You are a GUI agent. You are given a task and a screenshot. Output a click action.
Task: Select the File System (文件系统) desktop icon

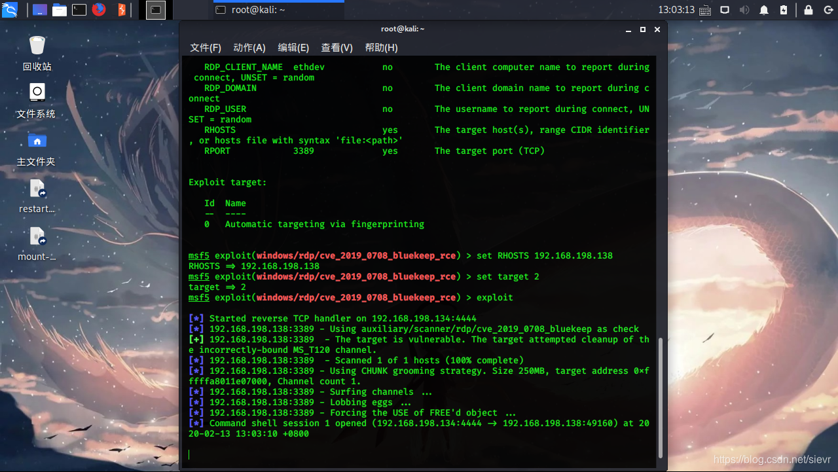tap(36, 101)
